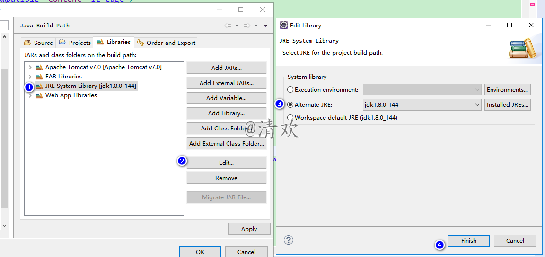The width and height of the screenshot is (545, 257).
Task: Select the EAR Libraries row text
Action: click(63, 77)
